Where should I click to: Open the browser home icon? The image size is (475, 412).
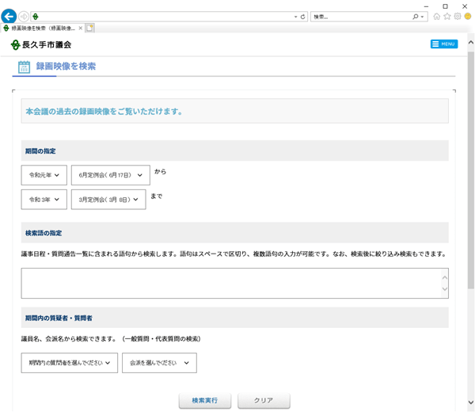coord(436,17)
